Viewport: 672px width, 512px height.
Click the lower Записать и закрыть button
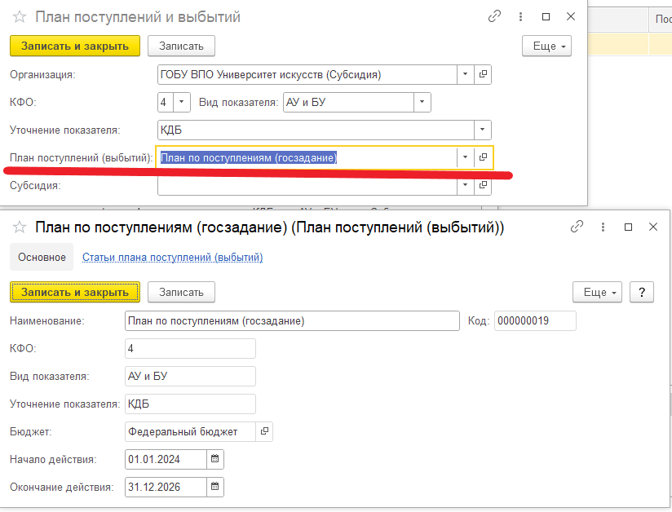pyautogui.click(x=75, y=292)
